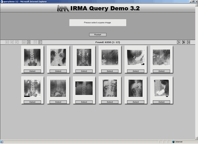
Task: Click the Restart button
Action: click(98, 35)
